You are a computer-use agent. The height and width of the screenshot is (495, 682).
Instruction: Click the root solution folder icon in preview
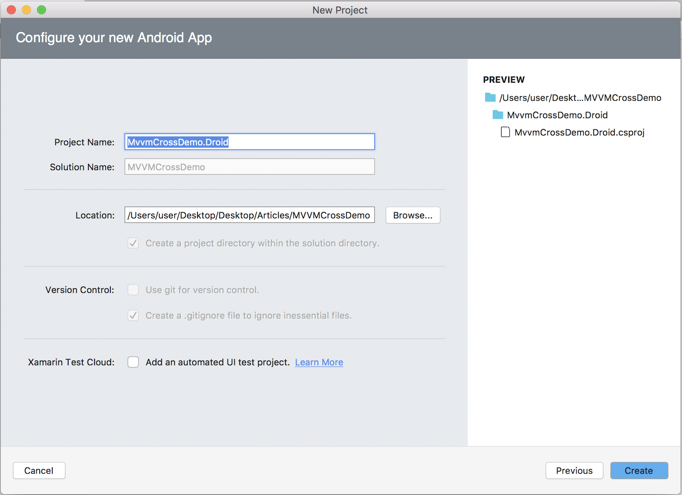coord(489,97)
